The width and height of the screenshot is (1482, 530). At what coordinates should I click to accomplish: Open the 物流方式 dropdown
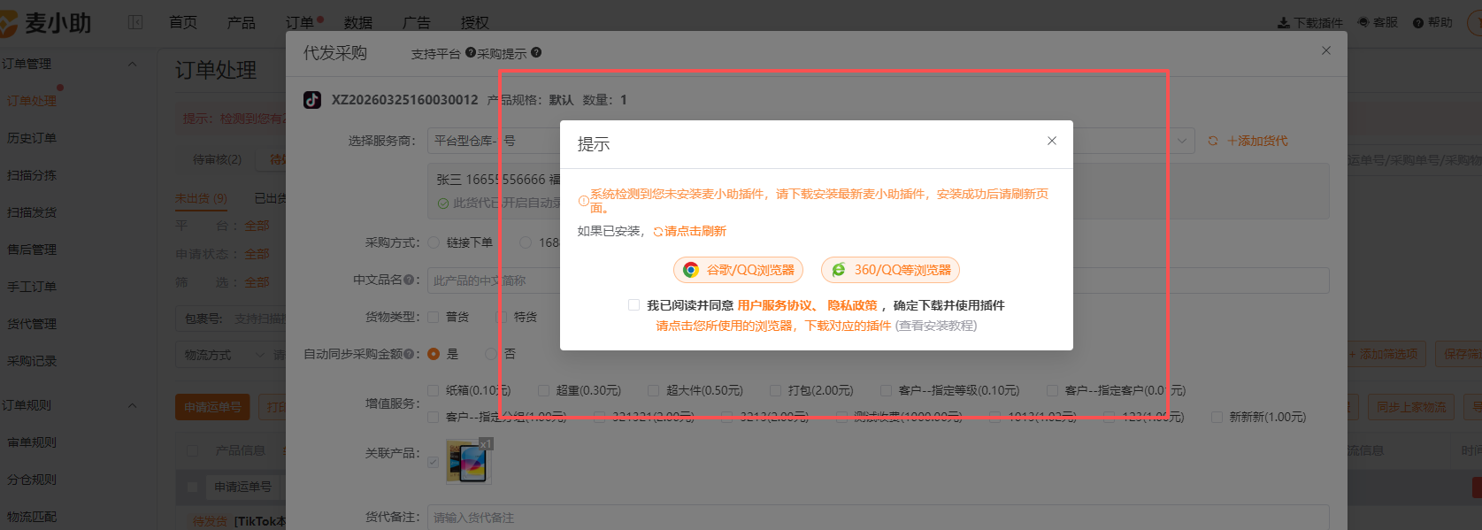click(x=225, y=355)
